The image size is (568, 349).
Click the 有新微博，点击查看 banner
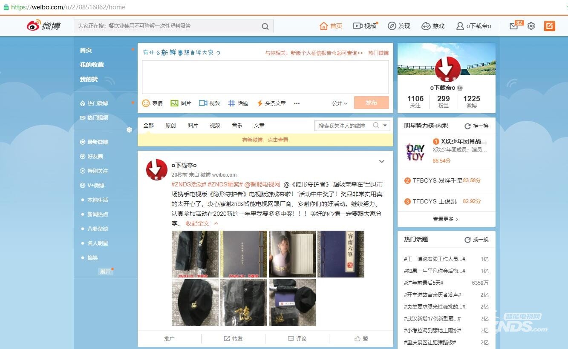click(265, 140)
